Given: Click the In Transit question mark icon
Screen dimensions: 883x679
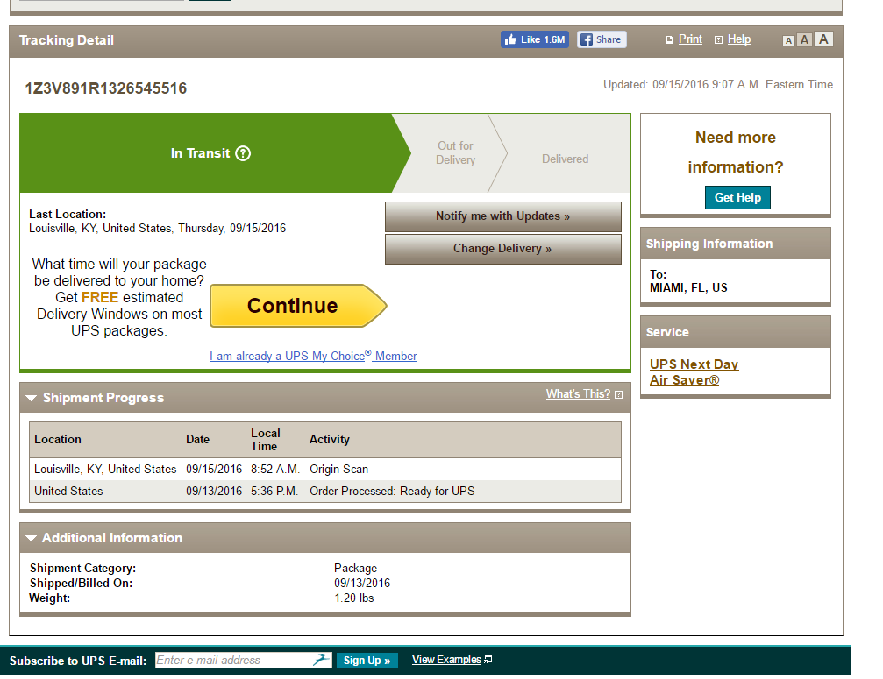Looking at the screenshot, I should pos(243,153).
